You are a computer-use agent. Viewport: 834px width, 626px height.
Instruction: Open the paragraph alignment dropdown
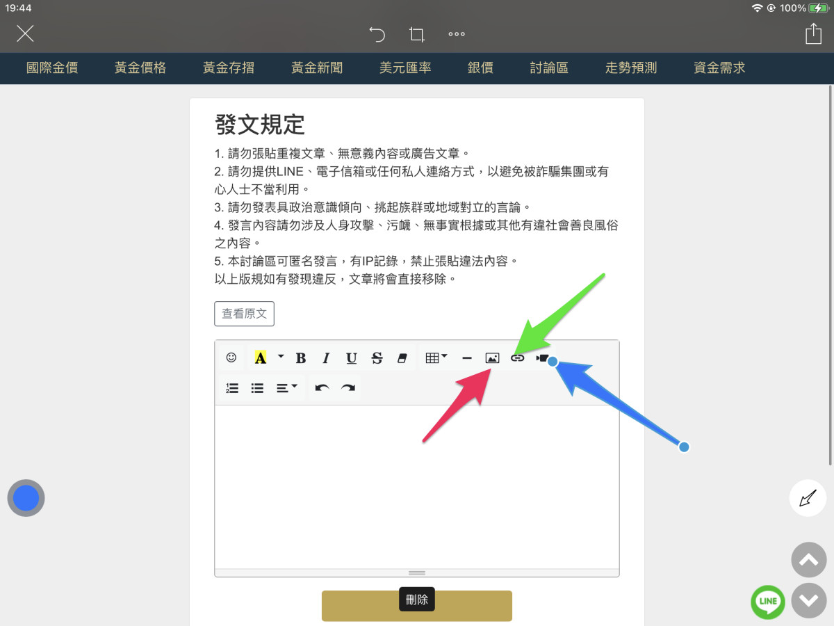tap(287, 388)
